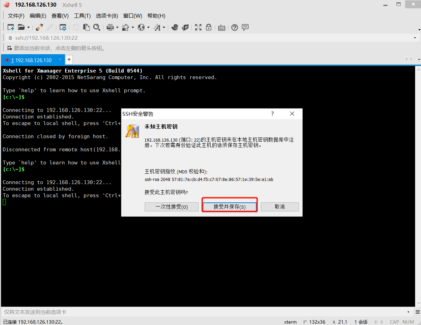Viewport: 421px width, 325px height.
Task: Open dialog help question mark button
Action: (x=272, y=114)
